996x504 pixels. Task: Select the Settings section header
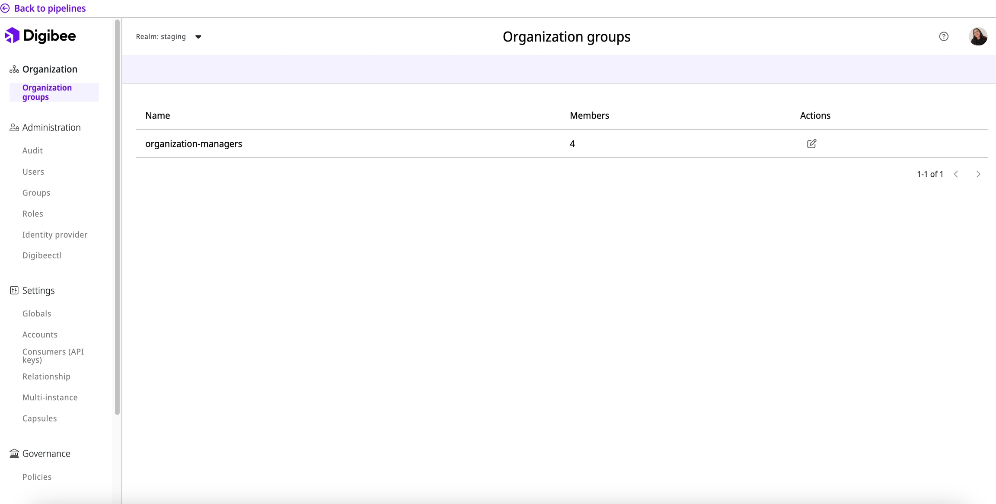click(x=38, y=290)
